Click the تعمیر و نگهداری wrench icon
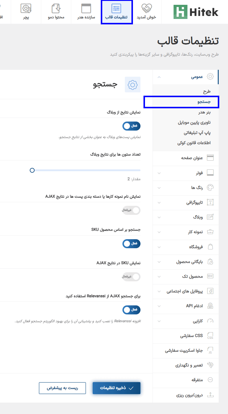 click(211, 365)
